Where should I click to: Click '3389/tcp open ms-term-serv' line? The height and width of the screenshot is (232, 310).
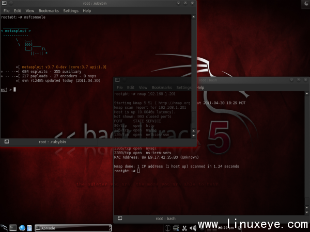tap(143, 153)
